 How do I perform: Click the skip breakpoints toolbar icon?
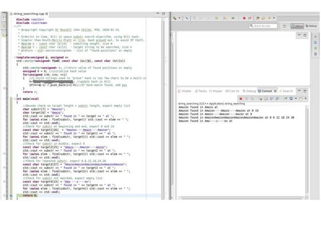click(186, 18)
